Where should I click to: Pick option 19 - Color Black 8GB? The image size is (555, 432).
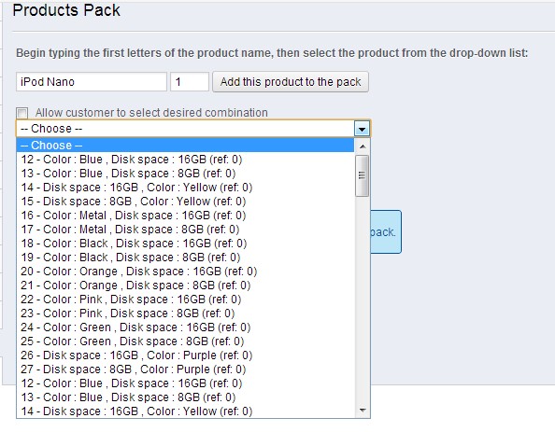[x=185, y=258]
